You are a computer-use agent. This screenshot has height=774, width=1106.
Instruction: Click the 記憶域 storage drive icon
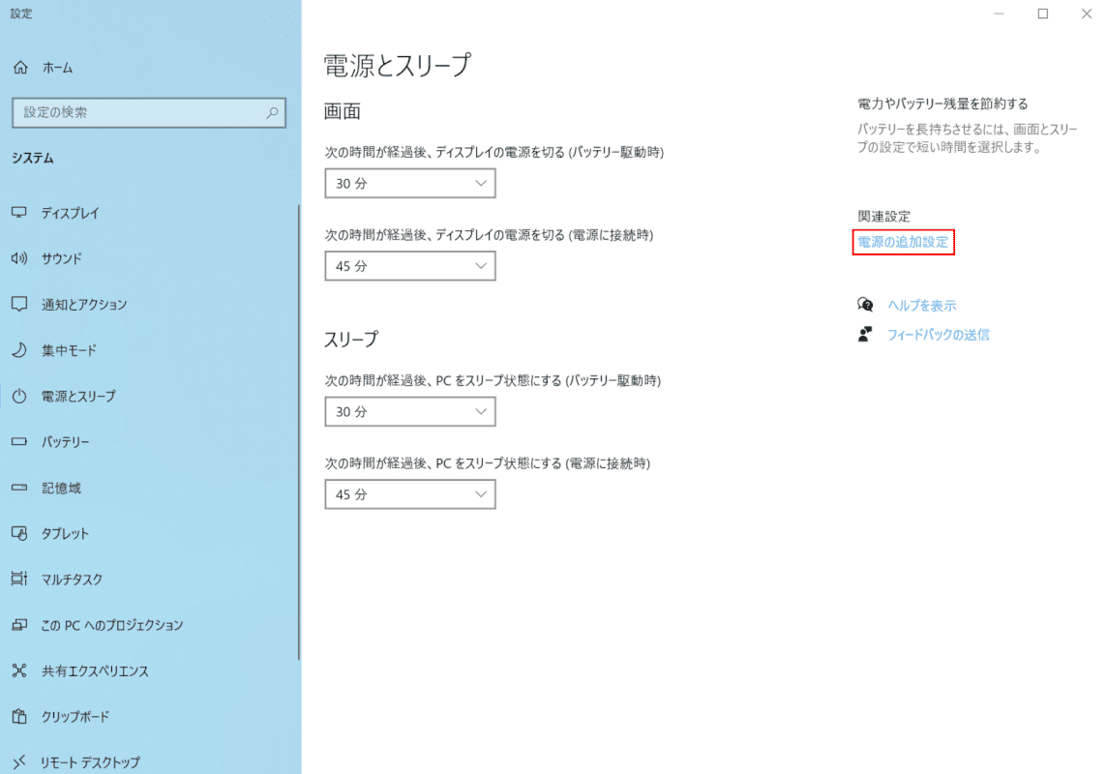pos(19,488)
